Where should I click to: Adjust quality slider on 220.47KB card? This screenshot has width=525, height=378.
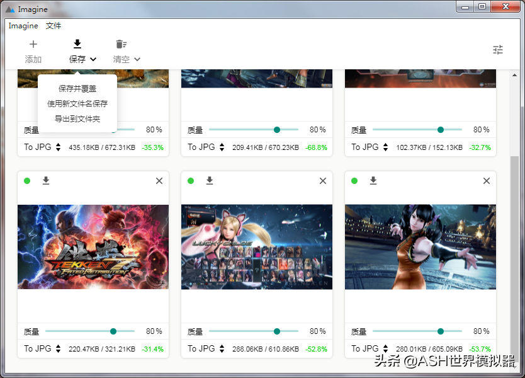[x=90, y=331]
